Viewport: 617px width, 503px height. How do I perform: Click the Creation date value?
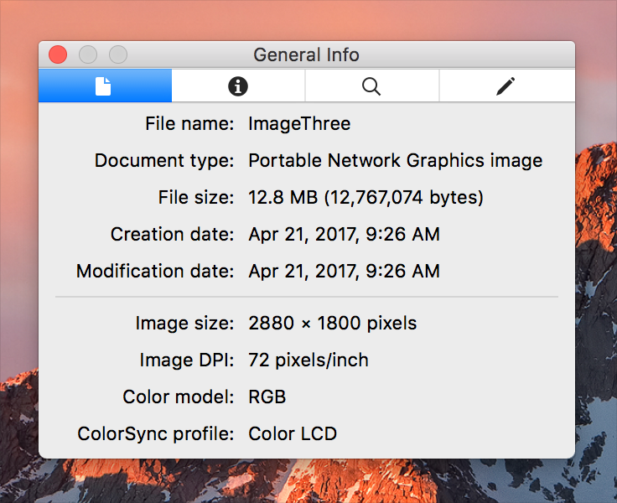coord(344,235)
